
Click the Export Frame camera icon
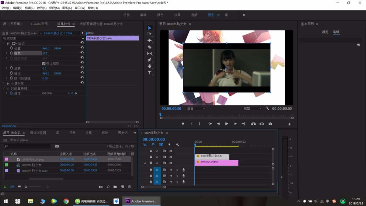[270, 124]
